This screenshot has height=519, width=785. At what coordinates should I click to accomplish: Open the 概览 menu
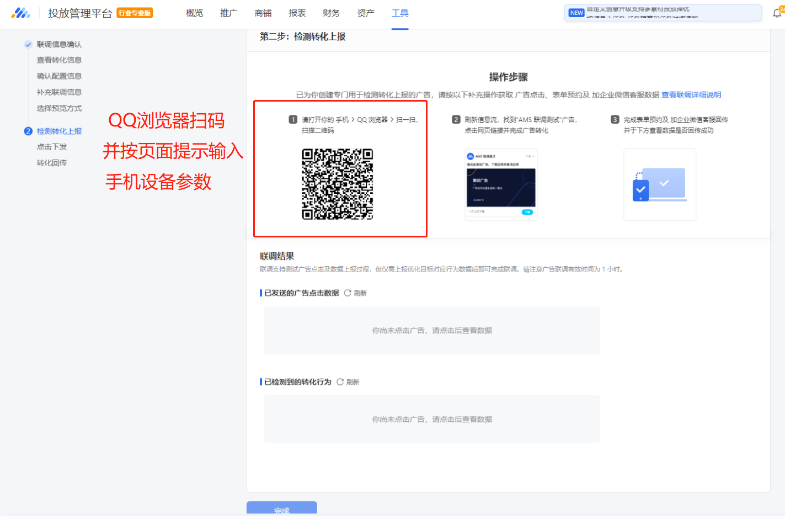point(194,13)
